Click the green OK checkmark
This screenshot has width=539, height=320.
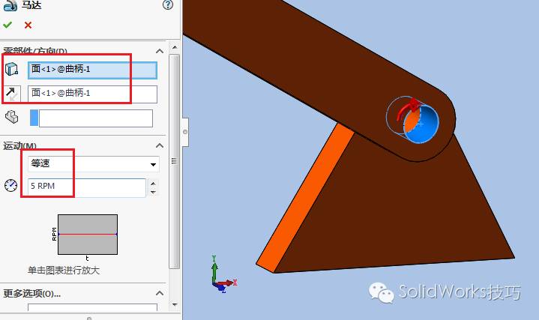[x=8, y=25]
